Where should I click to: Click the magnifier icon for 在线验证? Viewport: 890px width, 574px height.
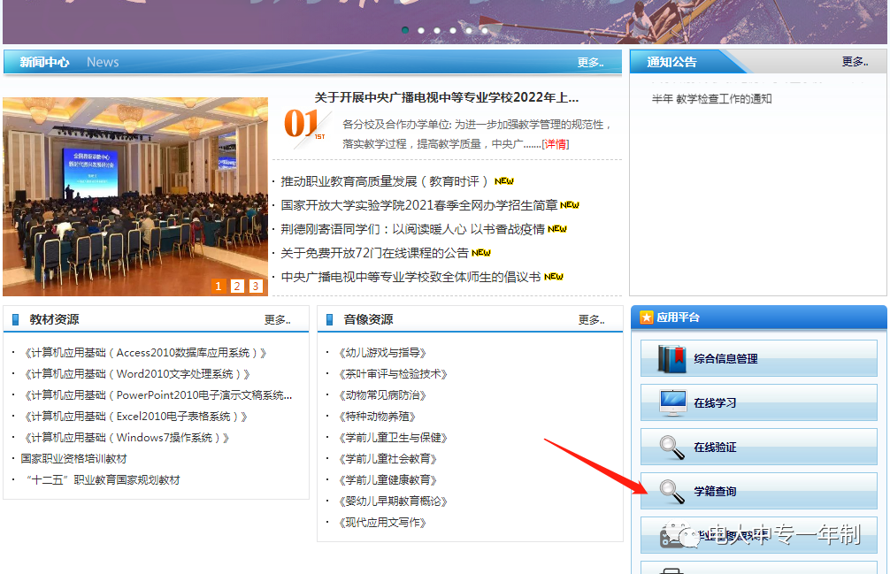point(672,448)
